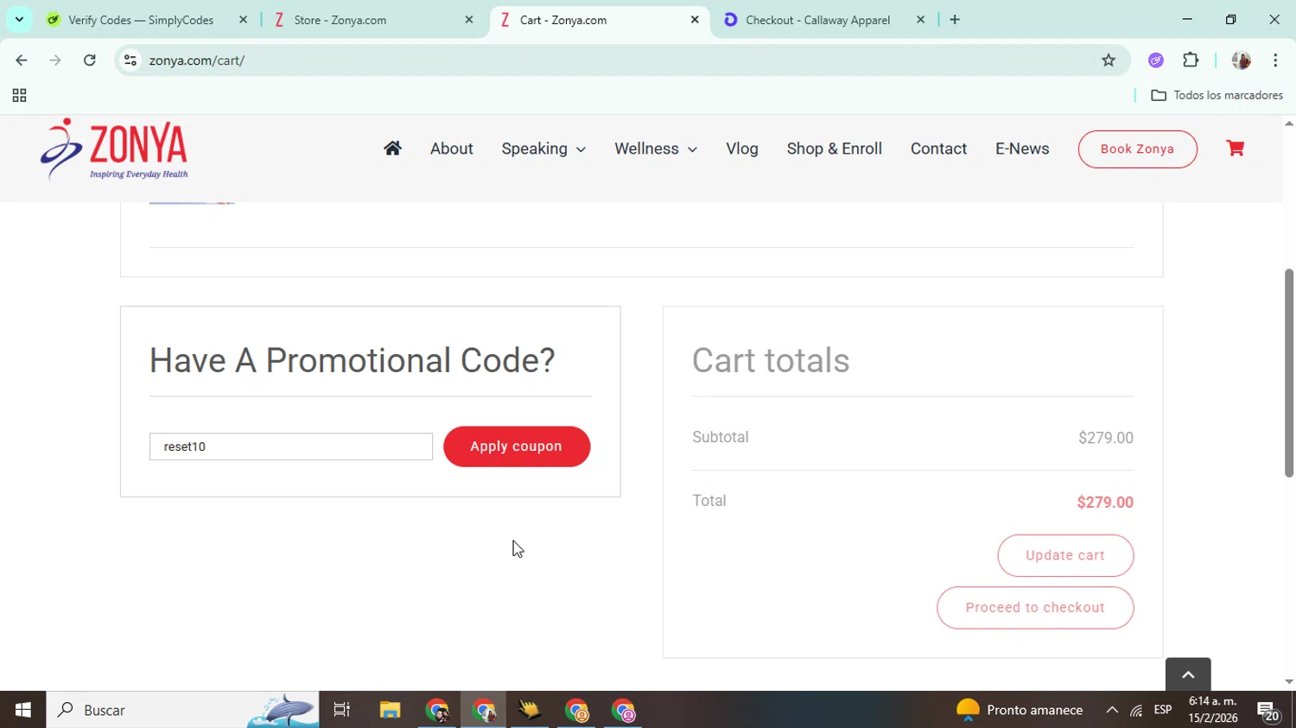
Task: Close the Verify Codes tab
Action: click(243, 20)
